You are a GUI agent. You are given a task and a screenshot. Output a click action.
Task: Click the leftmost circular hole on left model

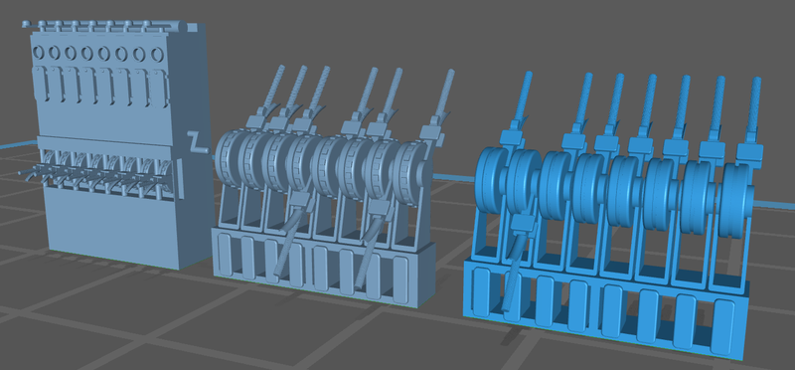coord(38,52)
